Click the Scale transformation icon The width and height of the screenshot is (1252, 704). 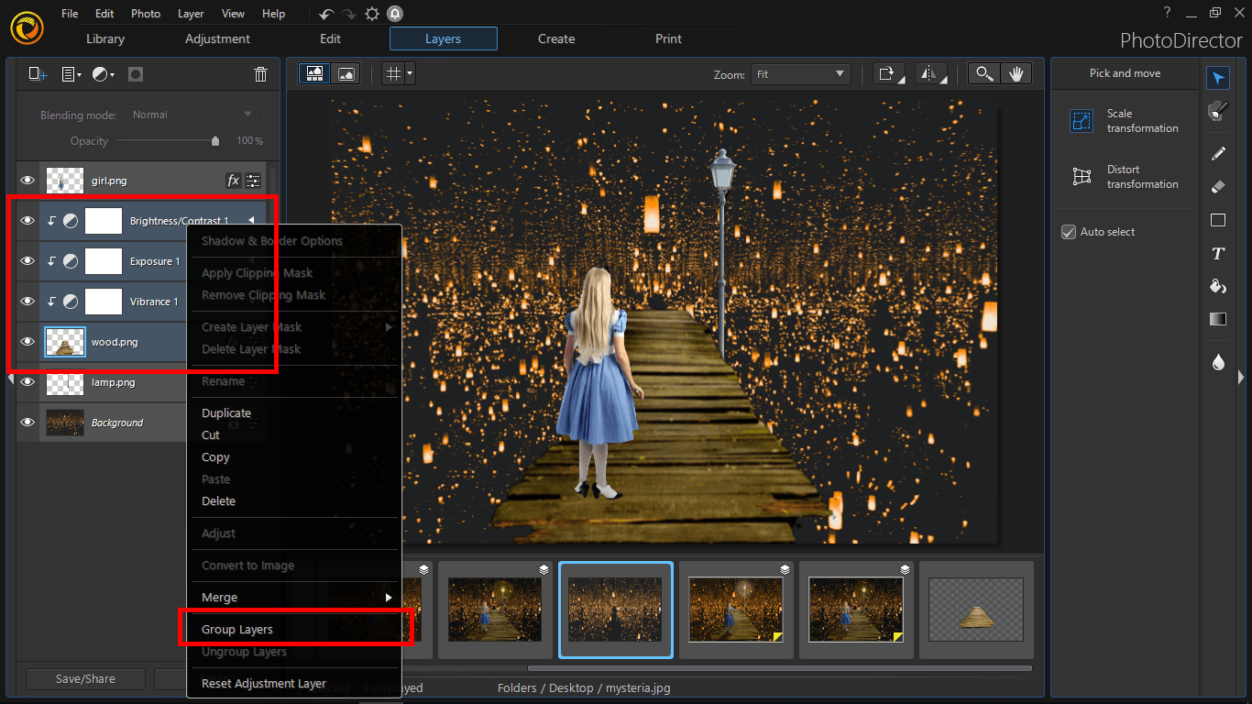pyautogui.click(x=1082, y=121)
